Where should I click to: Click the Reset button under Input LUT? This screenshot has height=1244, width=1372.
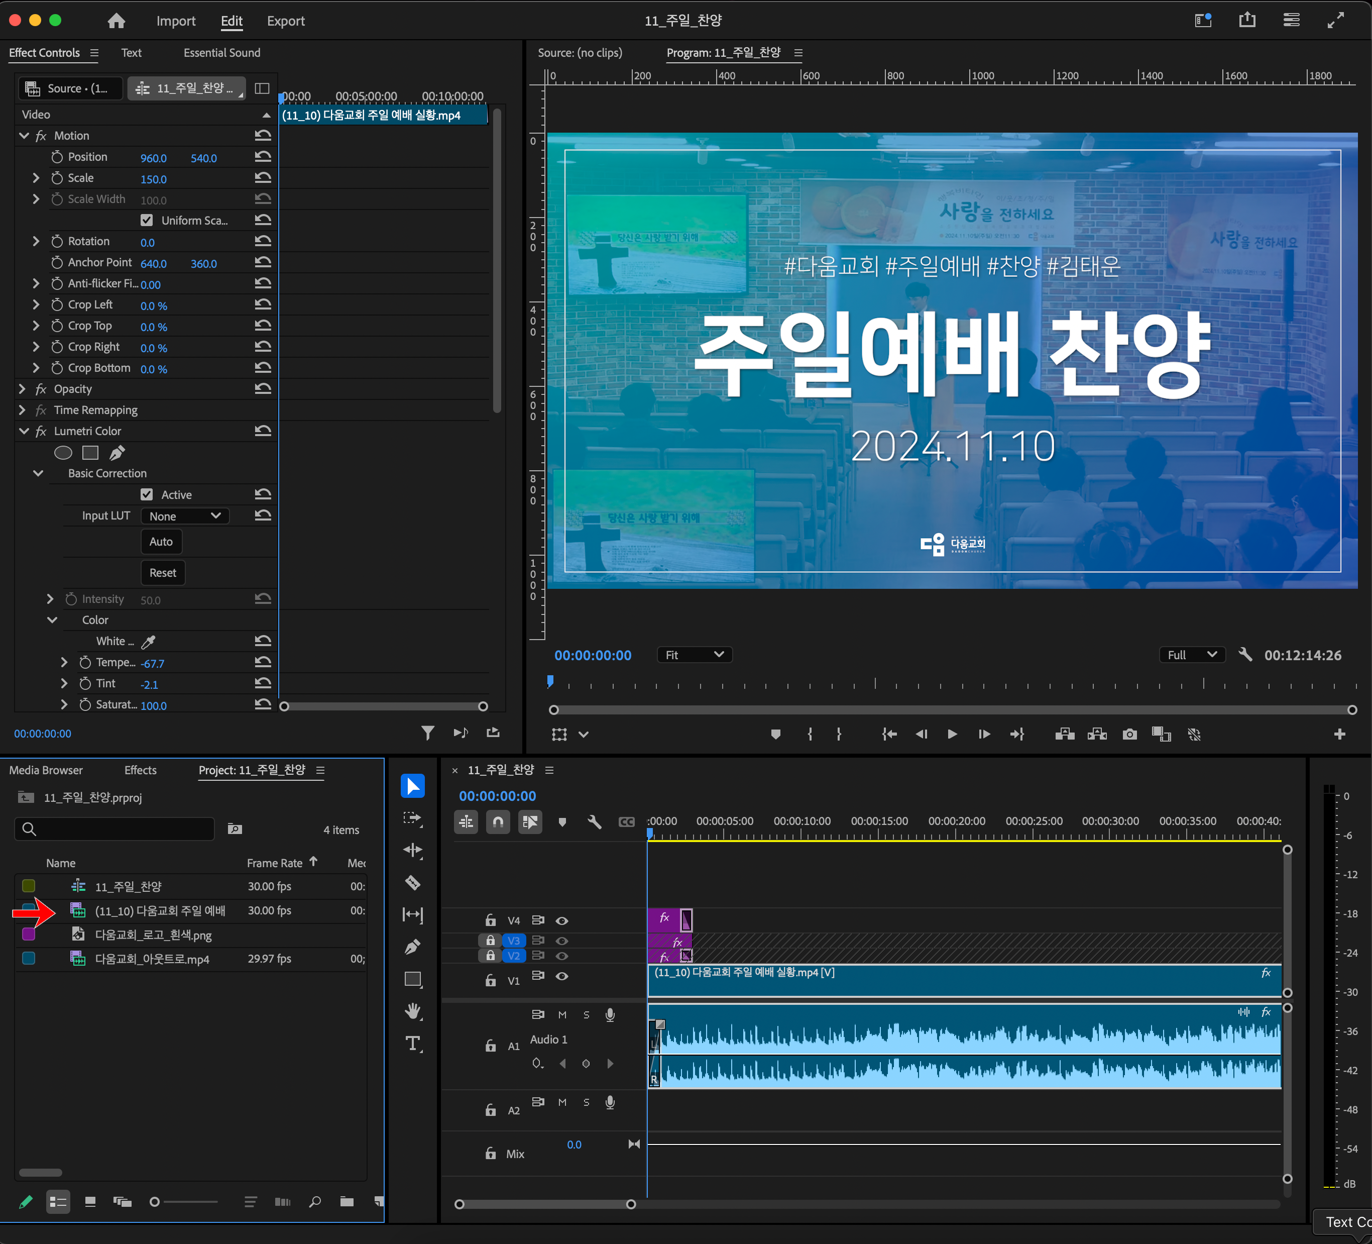pos(162,573)
